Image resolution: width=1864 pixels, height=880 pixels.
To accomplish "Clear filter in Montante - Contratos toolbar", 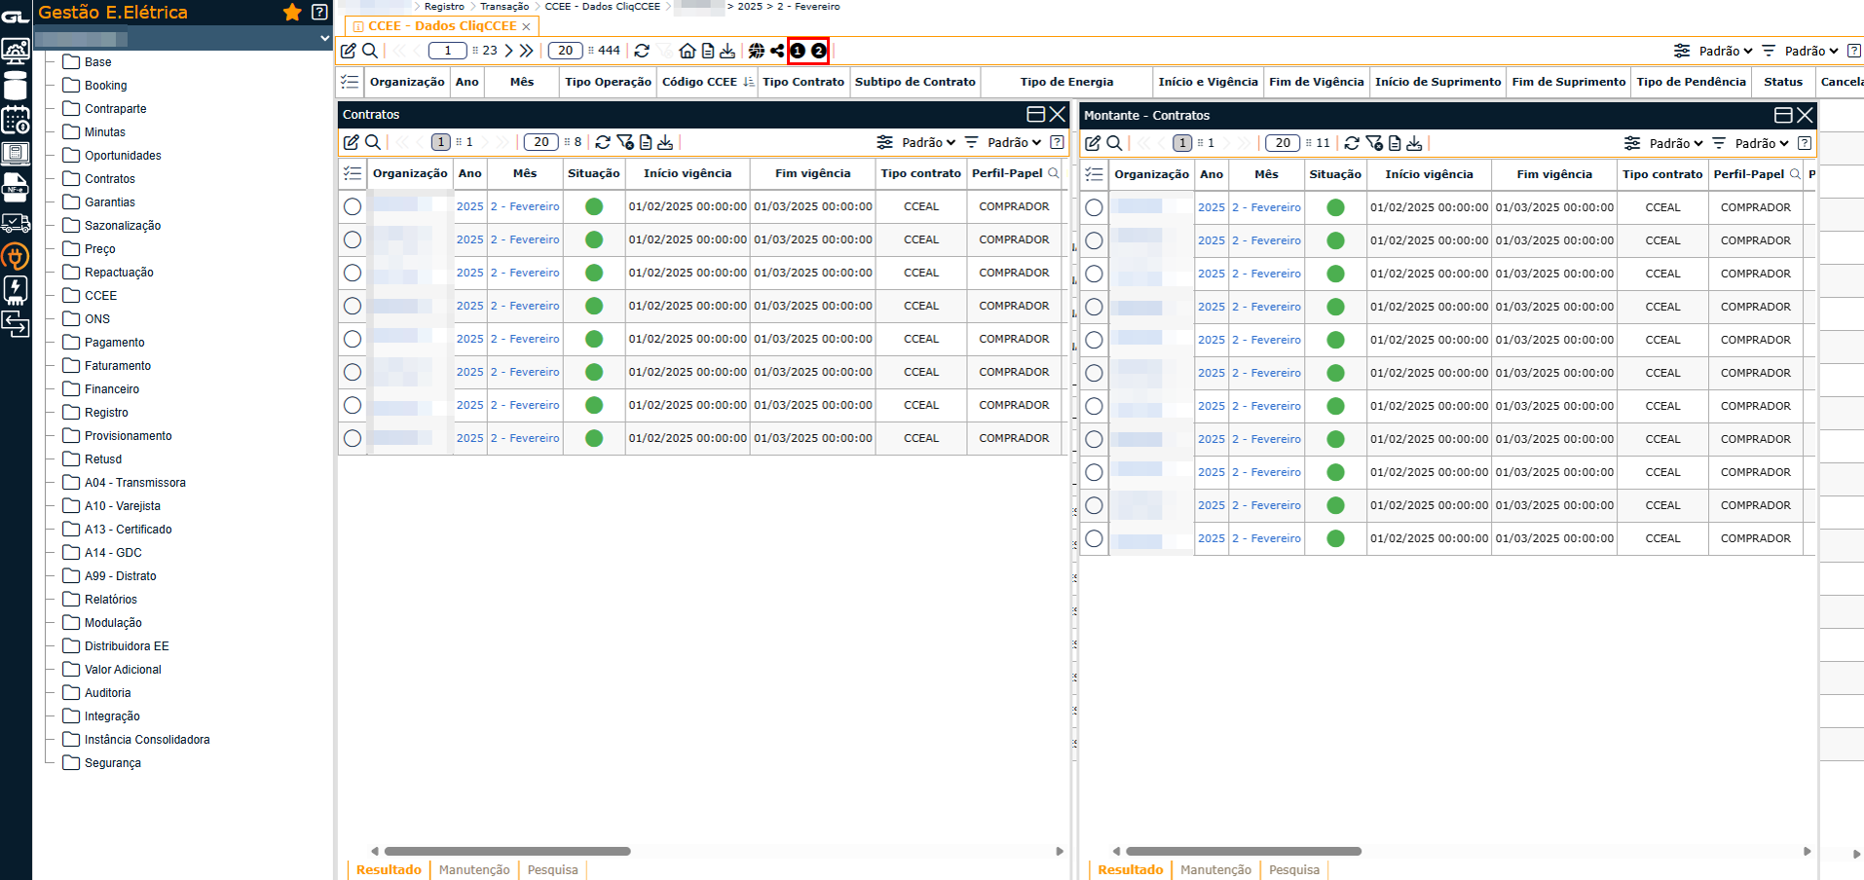I will [1374, 143].
